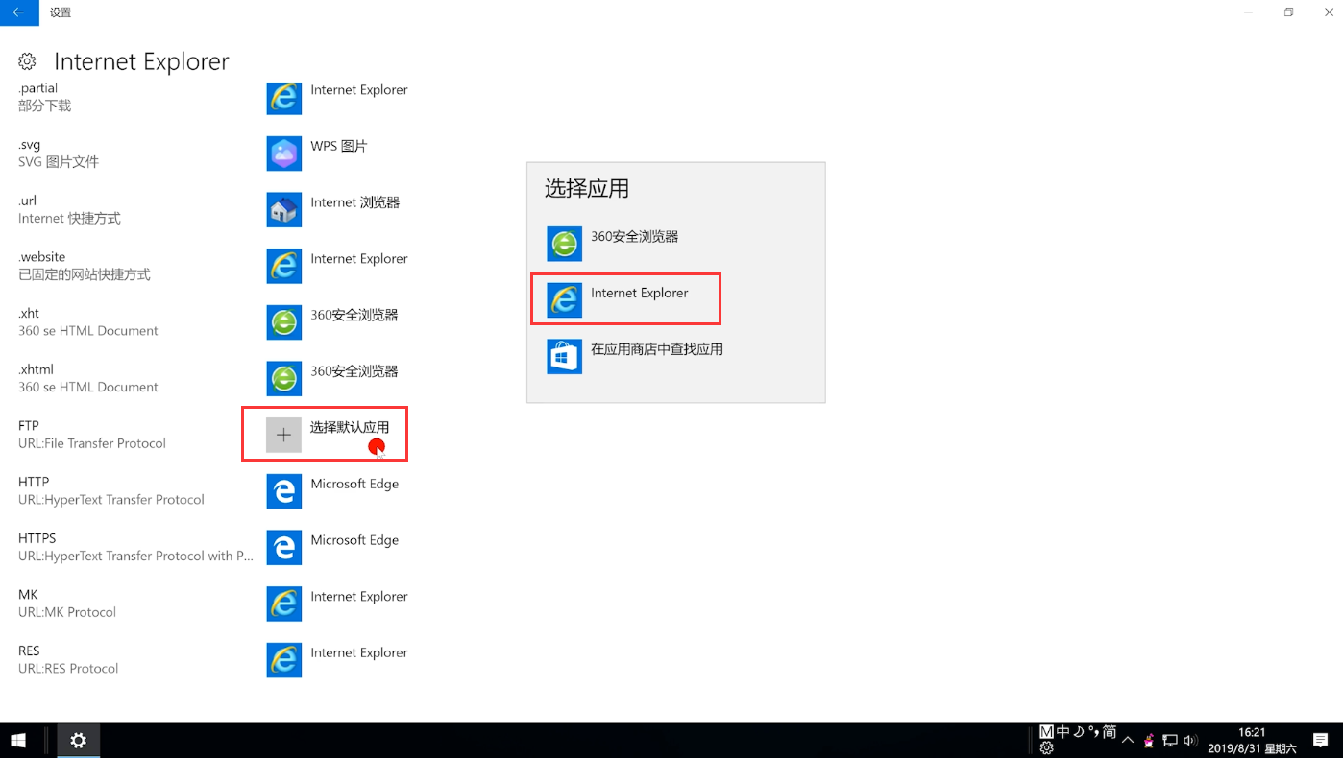Toggle the IME half-moon width mode
Viewport: 1343px width, 758px height.
[x=1079, y=732]
